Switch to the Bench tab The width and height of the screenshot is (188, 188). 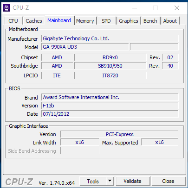tap(150, 21)
